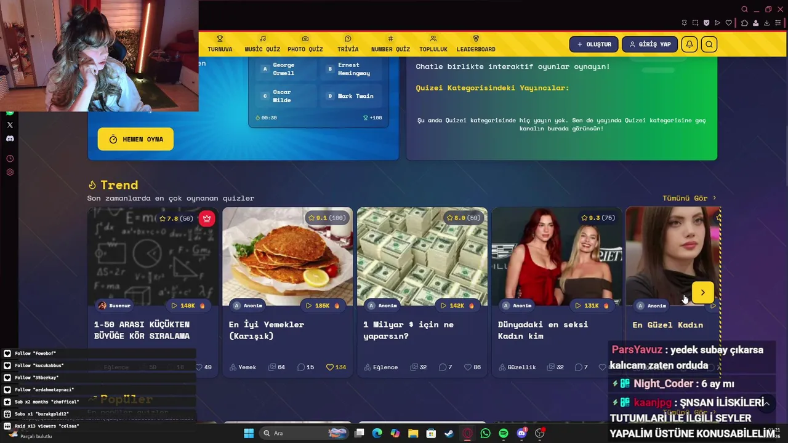The height and width of the screenshot is (443, 788).
Task: Click the 8.0 star rating badge
Action: [x=464, y=218]
